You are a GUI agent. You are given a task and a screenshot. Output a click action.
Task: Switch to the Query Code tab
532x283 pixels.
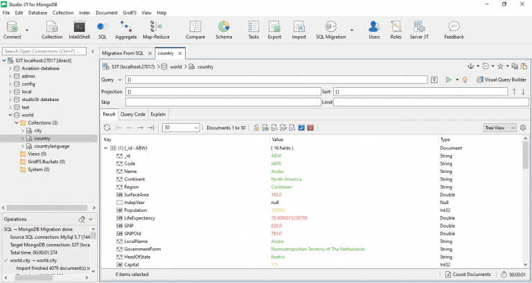click(x=132, y=114)
